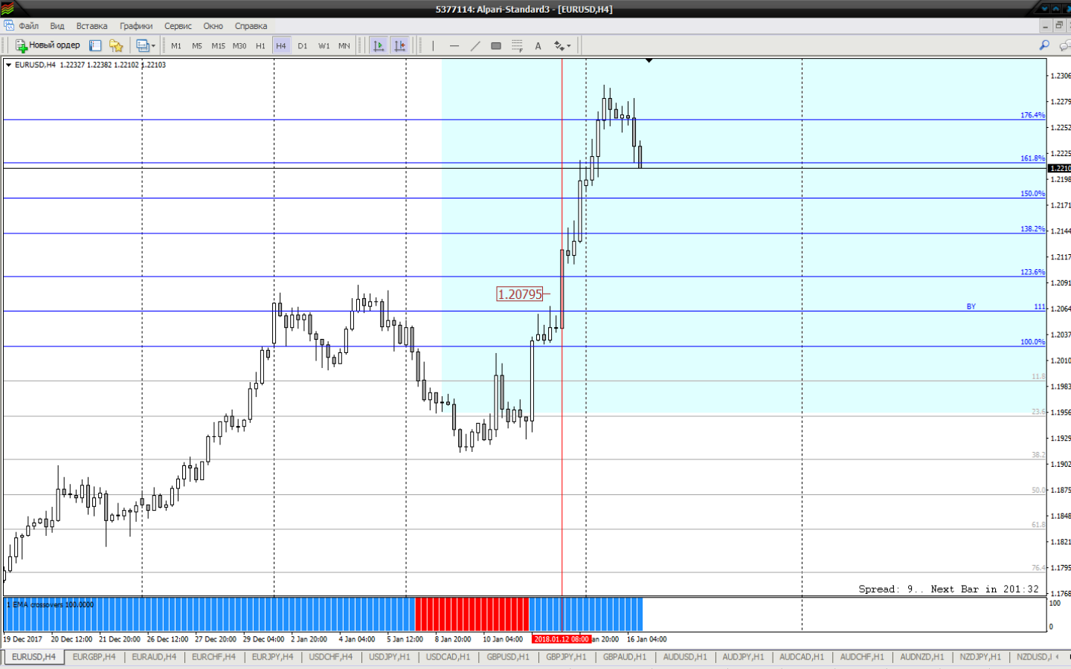
Task: Switch to the EURJPY,H4 chart tab
Action: coord(272,657)
